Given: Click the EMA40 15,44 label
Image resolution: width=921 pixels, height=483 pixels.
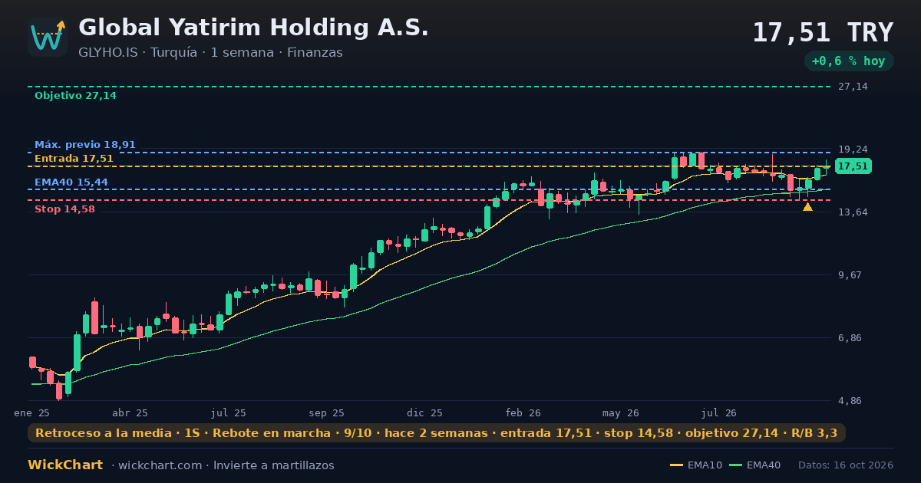Looking at the screenshot, I should pyautogui.click(x=71, y=182).
